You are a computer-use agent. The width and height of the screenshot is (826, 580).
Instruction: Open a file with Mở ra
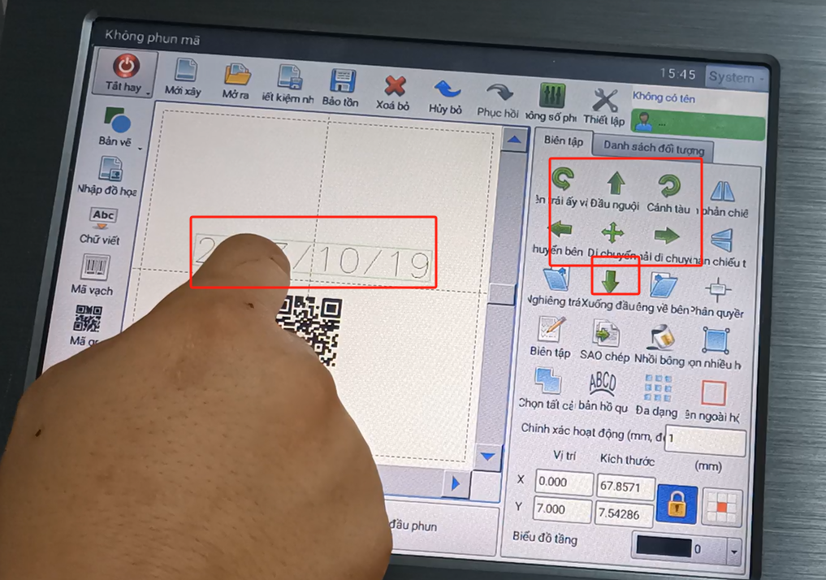point(236,78)
